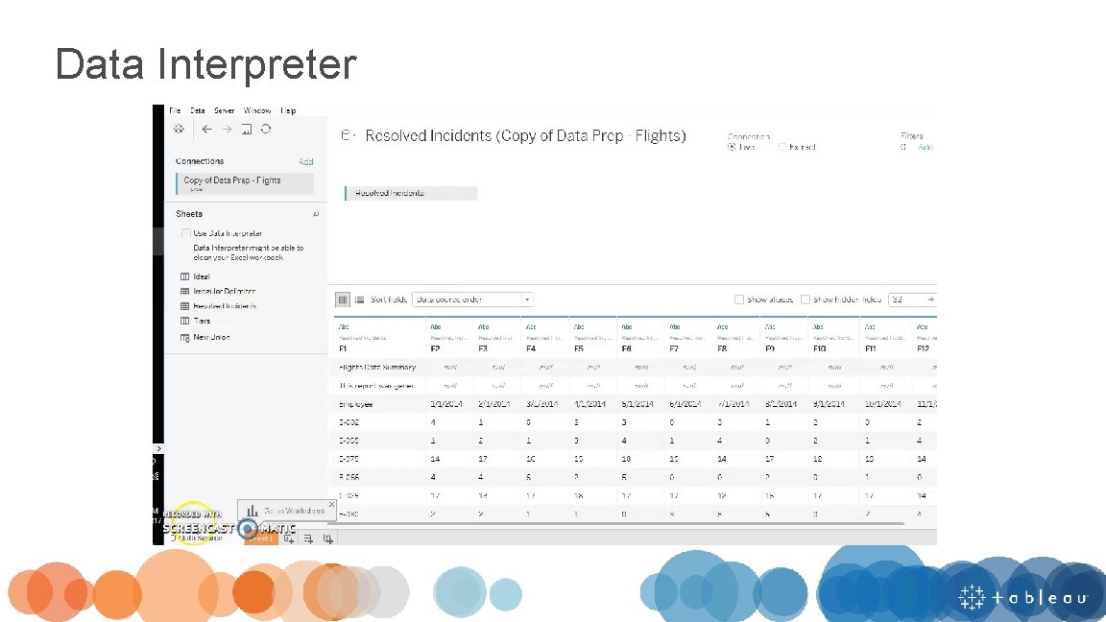The image size is (1106, 622).
Task: Click the refresh data source icon
Action: [266, 129]
